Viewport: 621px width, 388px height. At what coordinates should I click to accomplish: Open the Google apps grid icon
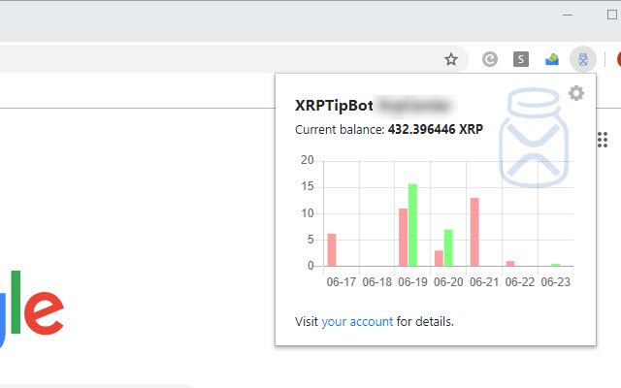point(603,140)
